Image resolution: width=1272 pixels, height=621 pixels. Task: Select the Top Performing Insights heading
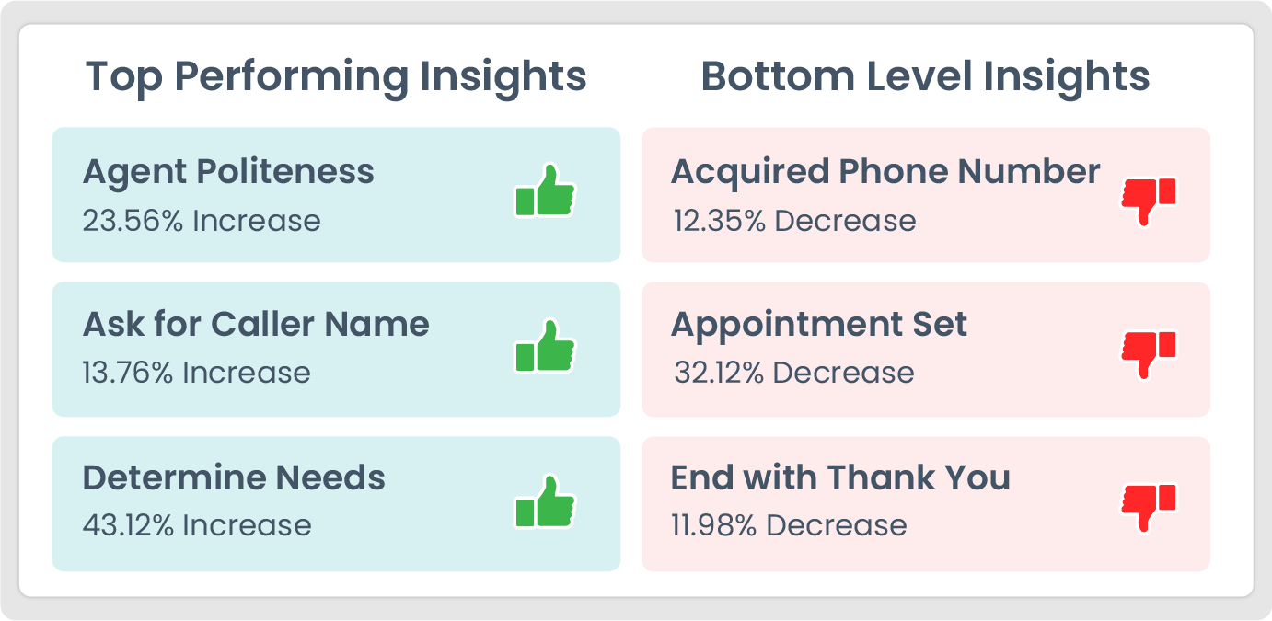[x=336, y=76]
